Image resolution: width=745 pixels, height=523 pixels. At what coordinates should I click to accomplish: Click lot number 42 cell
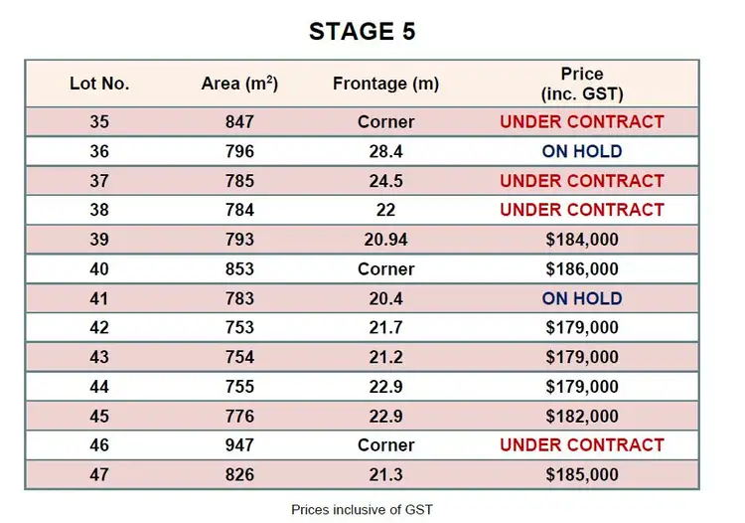click(x=99, y=327)
